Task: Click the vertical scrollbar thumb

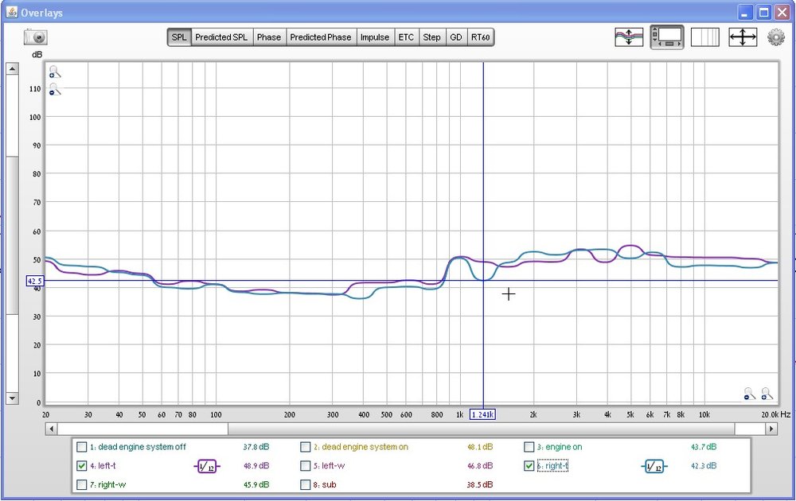Action: click(x=12, y=236)
